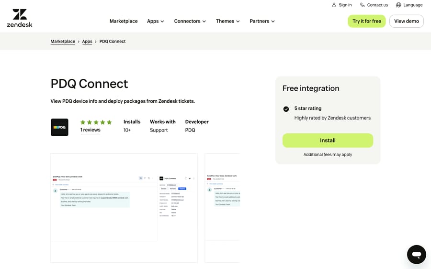Open the second partially visible screenshot

222,208
